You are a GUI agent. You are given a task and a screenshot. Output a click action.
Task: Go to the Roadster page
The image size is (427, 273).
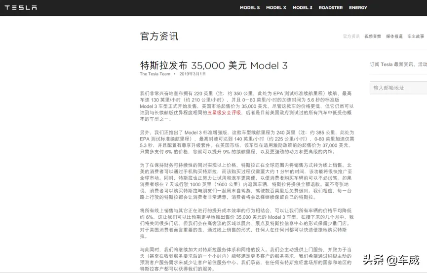331,8
